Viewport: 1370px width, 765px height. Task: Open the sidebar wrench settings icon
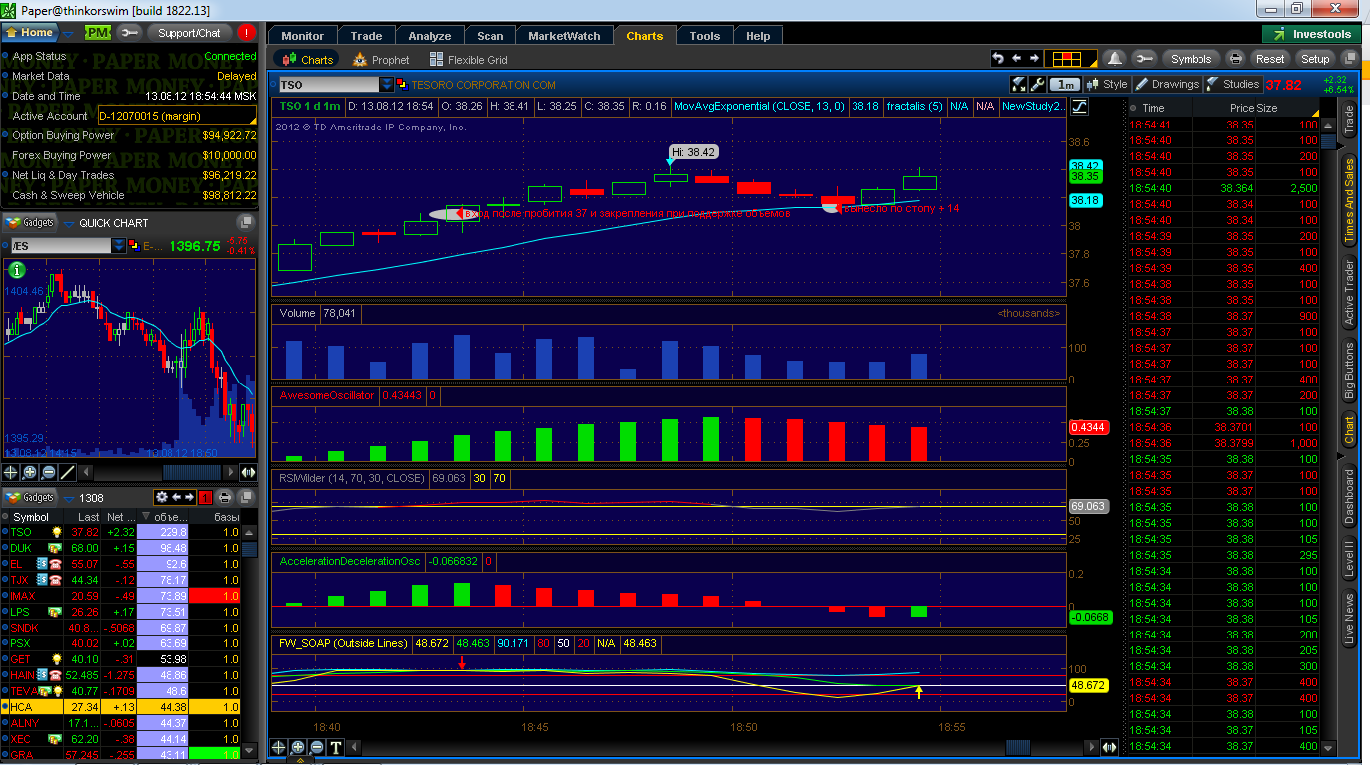129,33
